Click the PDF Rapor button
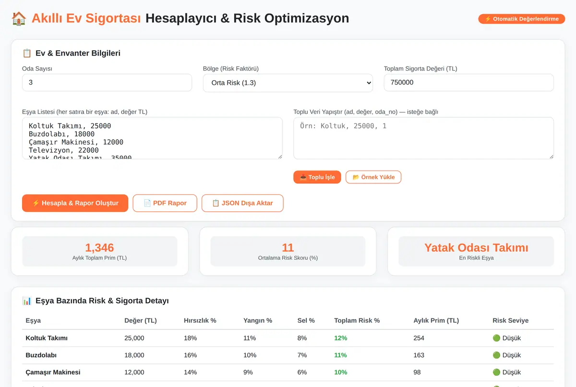This screenshot has width=576, height=387. point(165,203)
